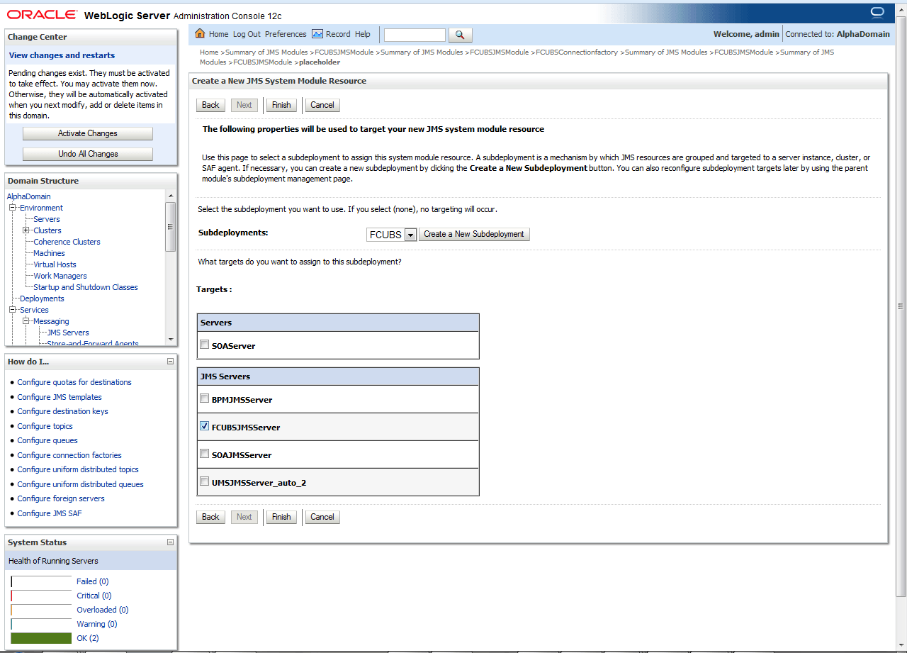The height and width of the screenshot is (653, 907).
Task: Collapse the How do I panel
Action: click(170, 362)
